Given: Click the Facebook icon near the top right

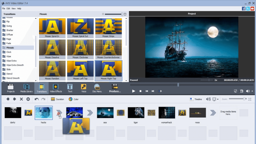Looking at the screenshot, I should [243, 8].
